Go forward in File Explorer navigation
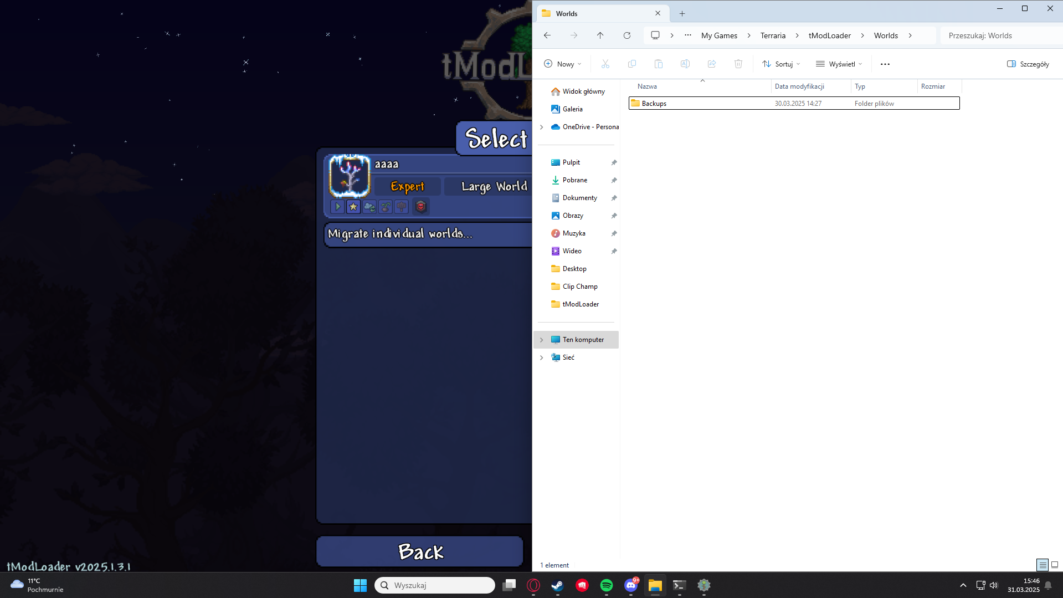1063x598 pixels. (574, 35)
